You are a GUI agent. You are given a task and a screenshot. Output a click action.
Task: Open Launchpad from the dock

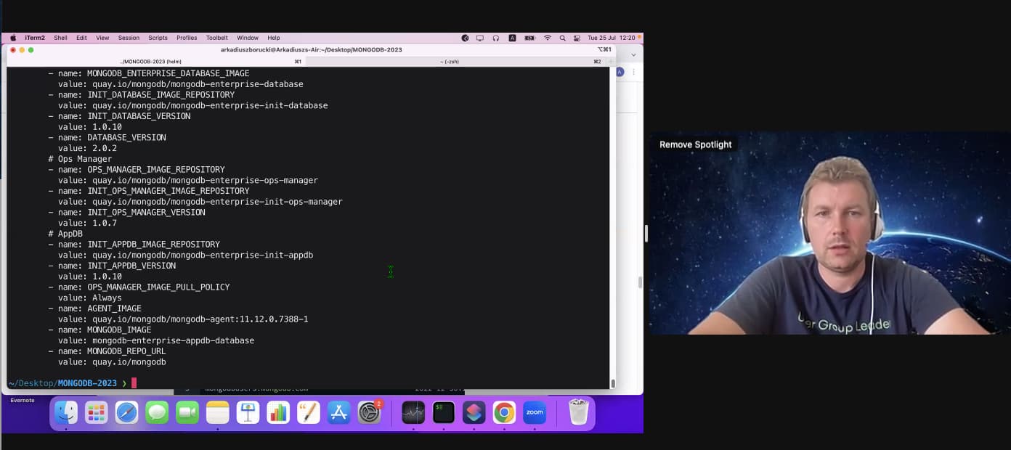click(97, 412)
